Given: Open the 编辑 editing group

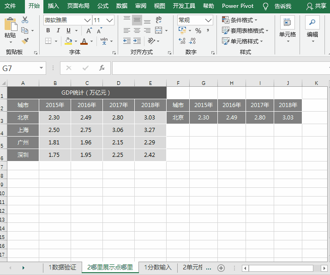Looking at the screenshot, I should pos(312,30).
